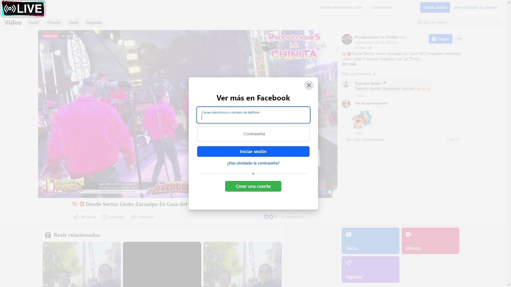Open the dialog ¿Has olvidado la contraseña? link
511x287 pixels.
tap(253, 163)
